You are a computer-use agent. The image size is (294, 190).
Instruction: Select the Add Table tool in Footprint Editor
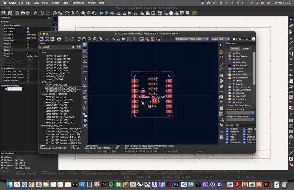[x=221, y=114]
